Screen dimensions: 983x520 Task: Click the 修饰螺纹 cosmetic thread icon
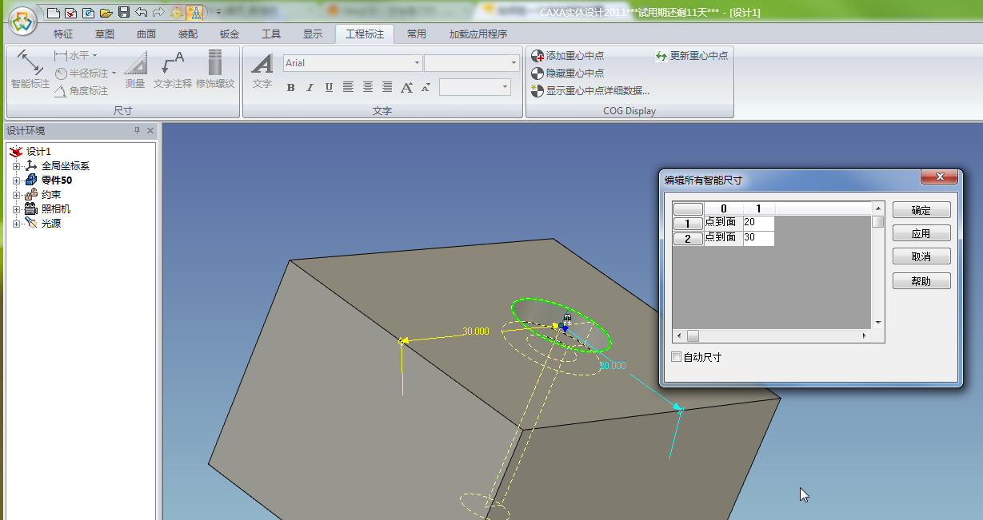pos(215,70)
